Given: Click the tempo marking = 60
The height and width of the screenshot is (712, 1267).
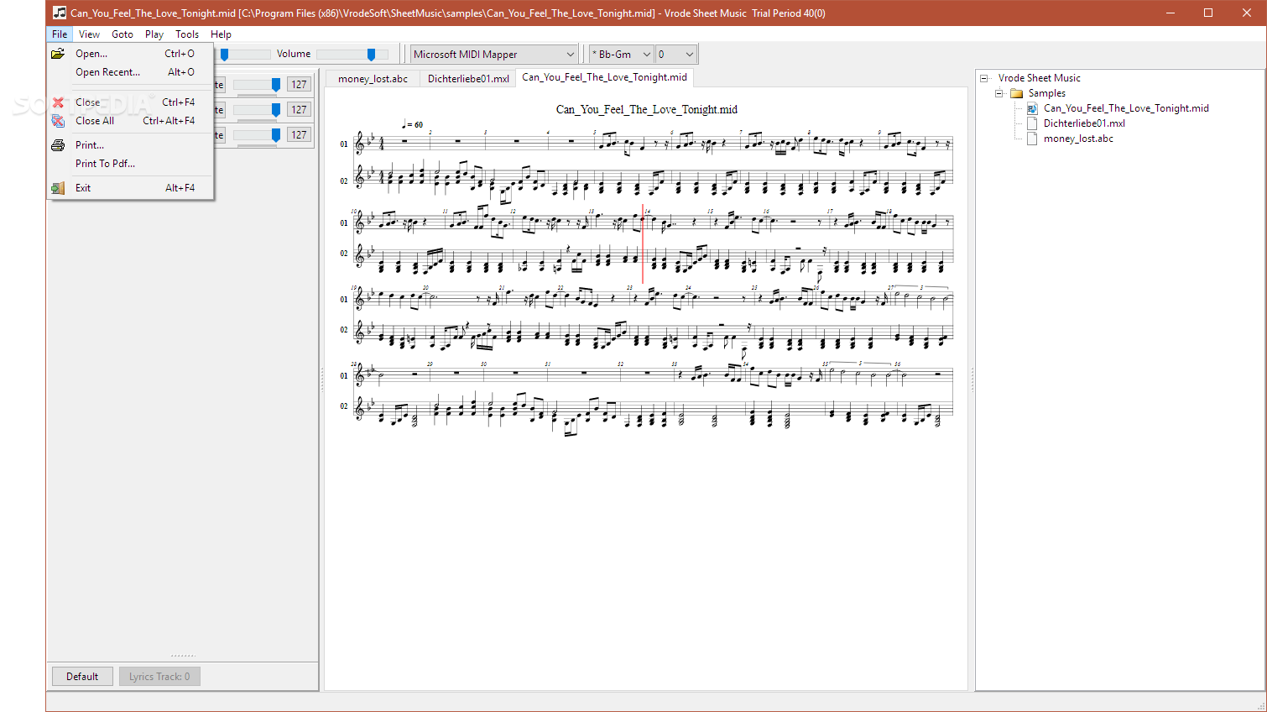Looking at the screenshot, I should tap(413, 124).
